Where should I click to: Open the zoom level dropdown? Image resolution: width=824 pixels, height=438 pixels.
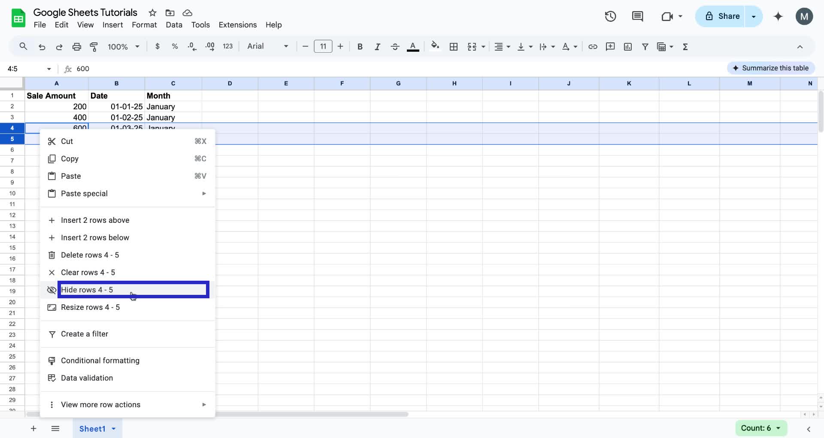tap(123, 46)
